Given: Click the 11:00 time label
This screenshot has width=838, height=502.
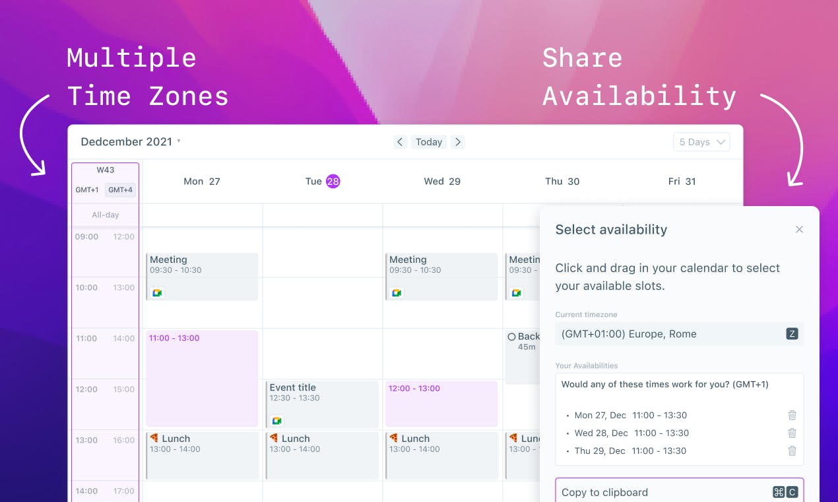Looking at the screenshot, I should pyautogui.click(x=86, y=338).
